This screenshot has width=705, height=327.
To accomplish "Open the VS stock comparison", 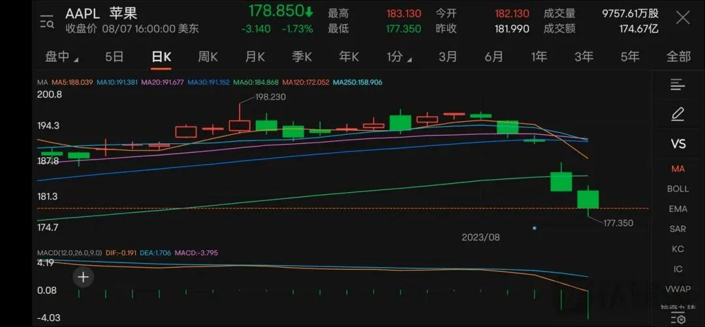I will click(x=678, y=144).
